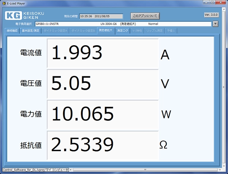Click the 抵抗値 label
The height and width of the screenshot is (174, 228).
31,146
